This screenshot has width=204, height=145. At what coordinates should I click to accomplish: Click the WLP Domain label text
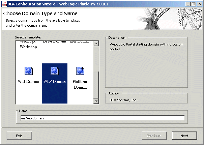55,82
